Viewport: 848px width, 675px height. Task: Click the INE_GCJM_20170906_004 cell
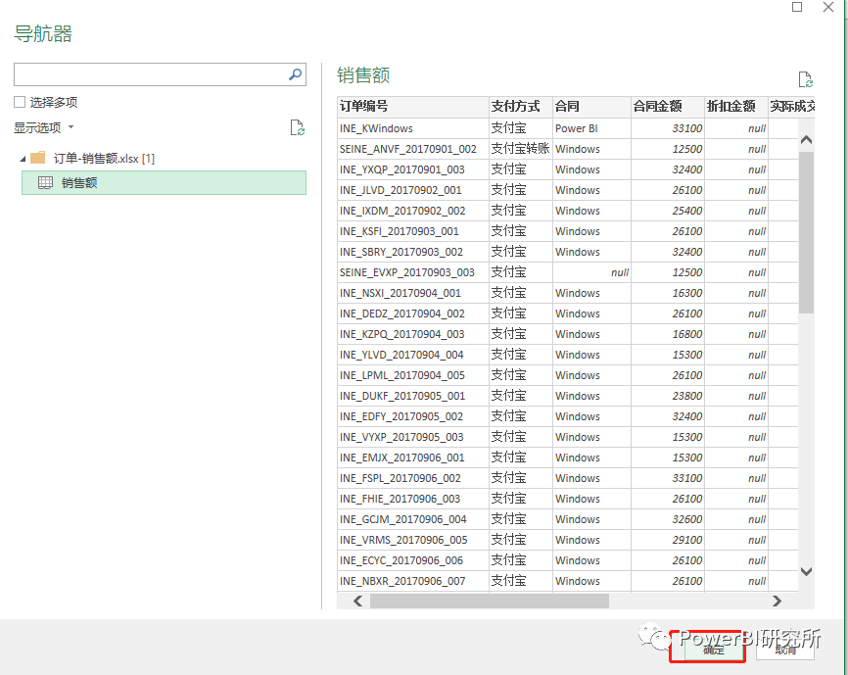(412, 518)
